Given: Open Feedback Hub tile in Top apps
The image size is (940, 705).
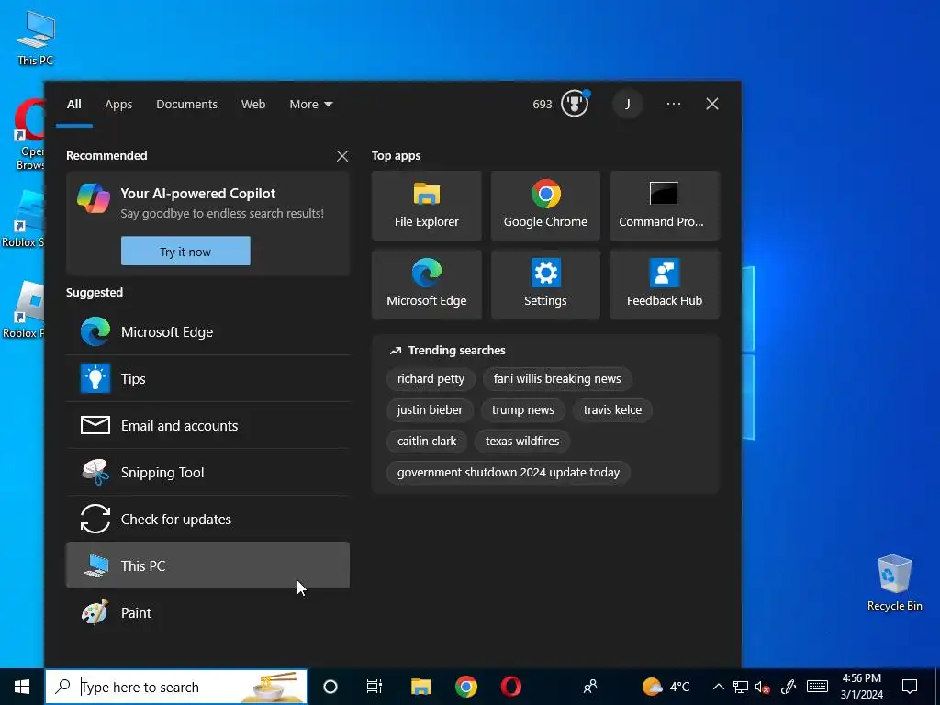Looking at the screenshot, I should tap(665, 285).
